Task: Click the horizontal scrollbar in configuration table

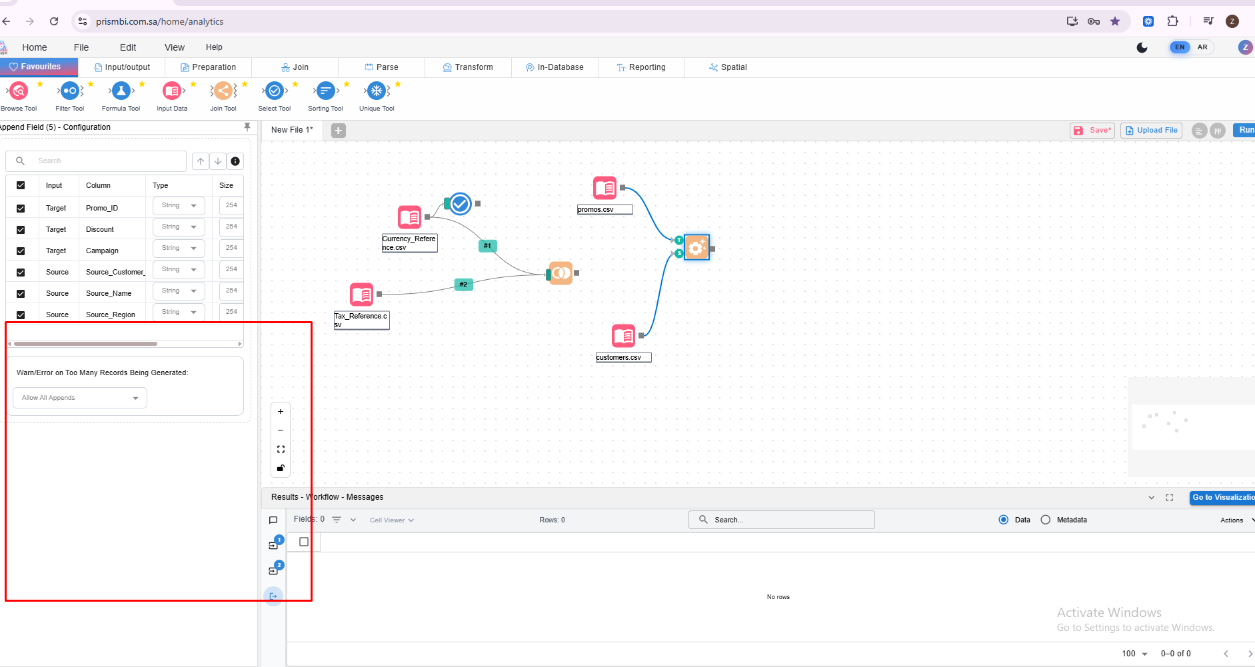Action: 85,344
